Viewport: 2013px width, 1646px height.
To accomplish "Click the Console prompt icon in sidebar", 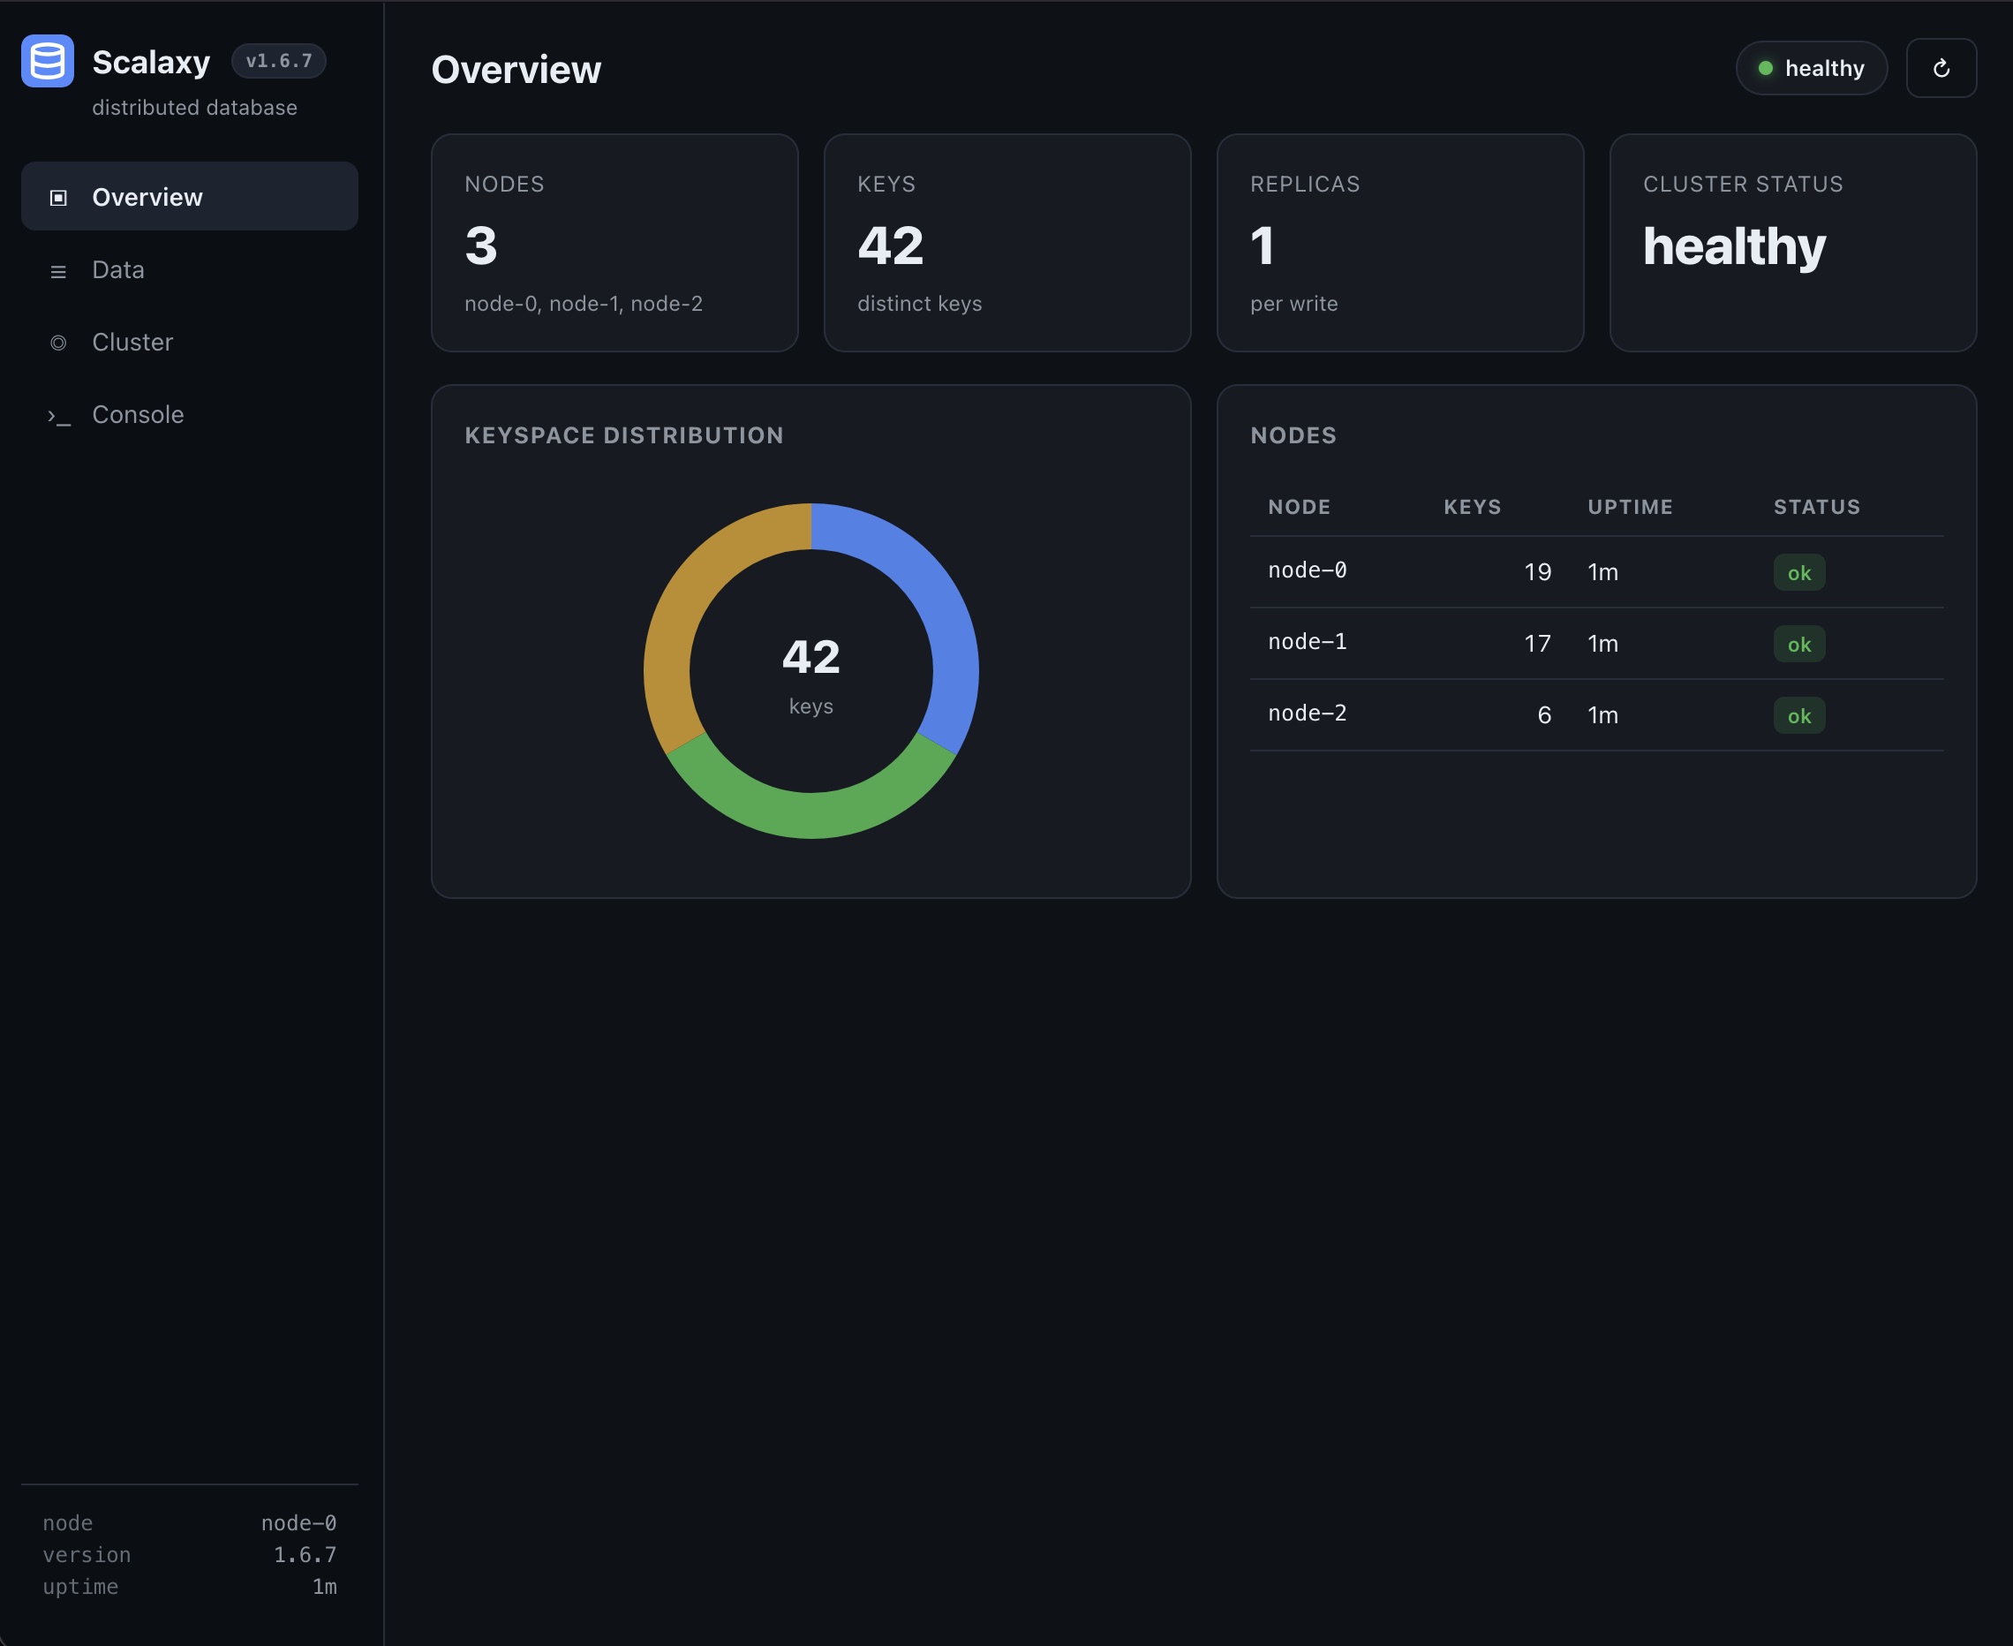I will point(59,415).
